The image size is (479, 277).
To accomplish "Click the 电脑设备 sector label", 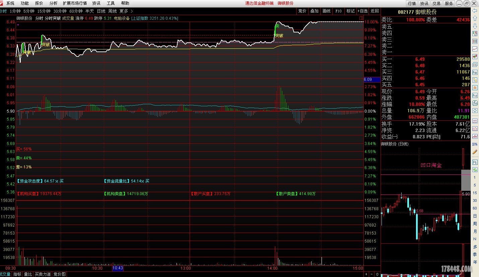I will tap(122, 18).
